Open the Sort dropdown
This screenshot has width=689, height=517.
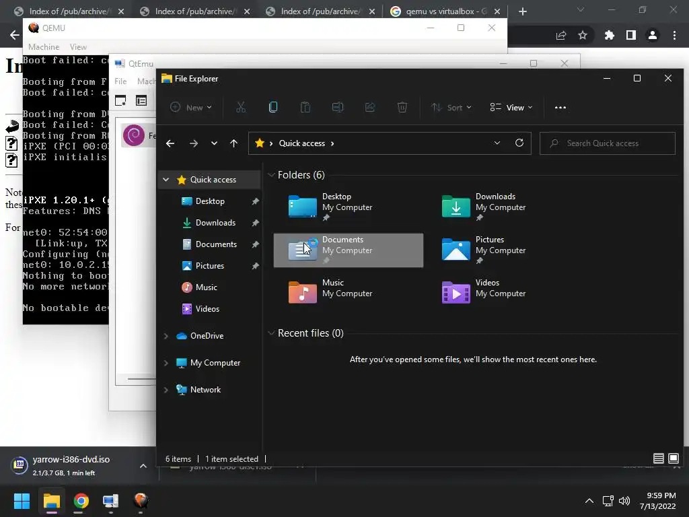point(451,107)
